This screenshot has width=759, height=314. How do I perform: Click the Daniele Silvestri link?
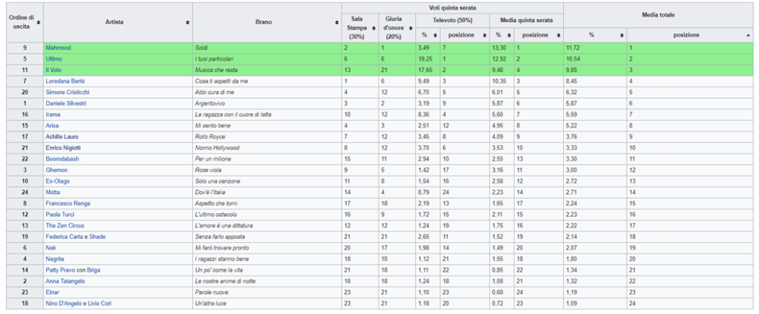pyautogui.click(x=65, y=103)
